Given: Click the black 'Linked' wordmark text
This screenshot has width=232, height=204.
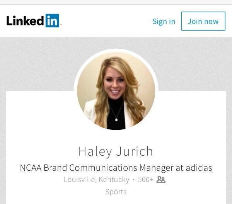Looking at the screenshot, I should 25,21.
